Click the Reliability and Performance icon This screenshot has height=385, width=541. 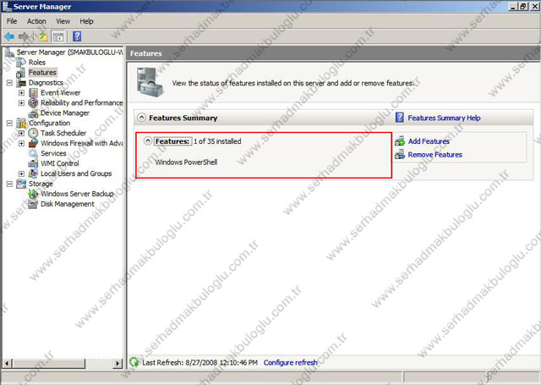pyautogui.click(x=33, y=103)
